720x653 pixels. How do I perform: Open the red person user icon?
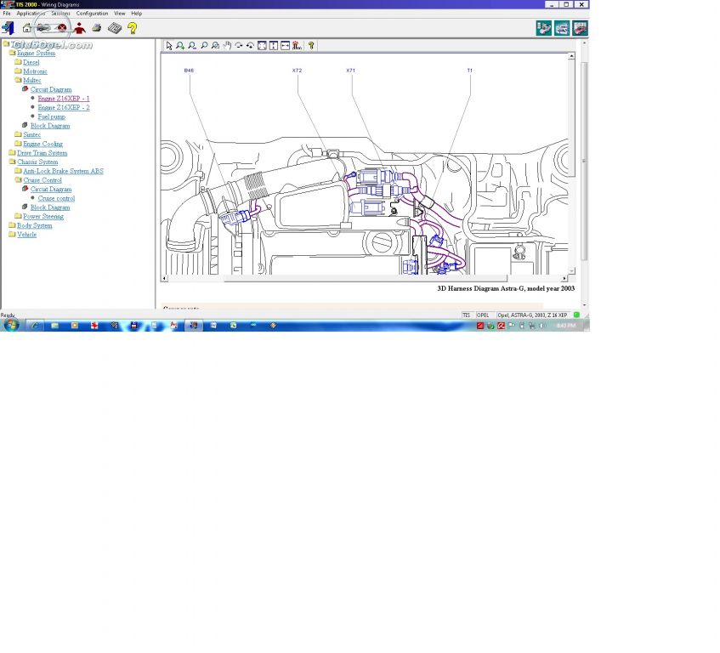click(x=79, y=28)
